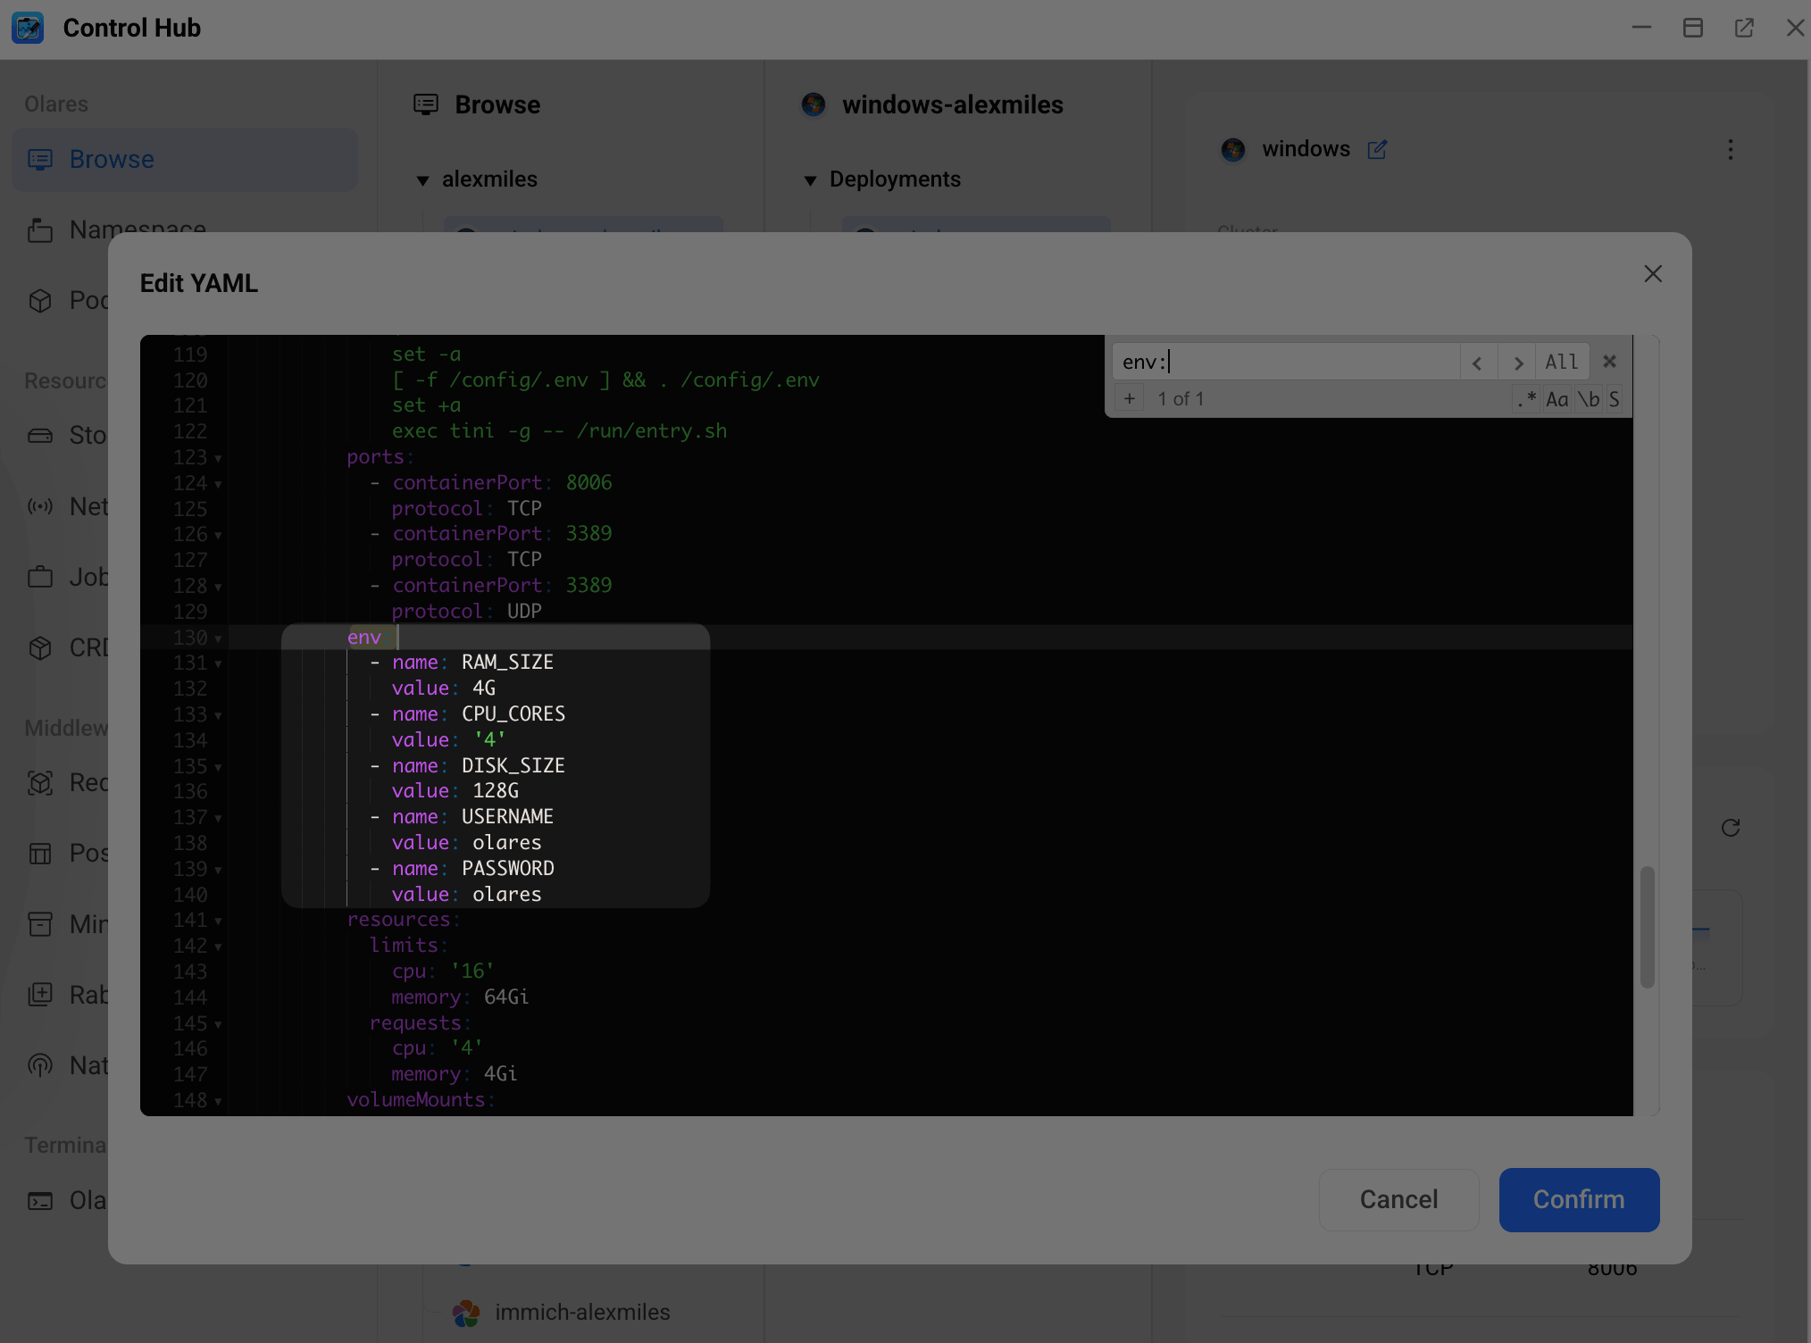Click the editor vertical scrollbar thumb

point(1648,927)
